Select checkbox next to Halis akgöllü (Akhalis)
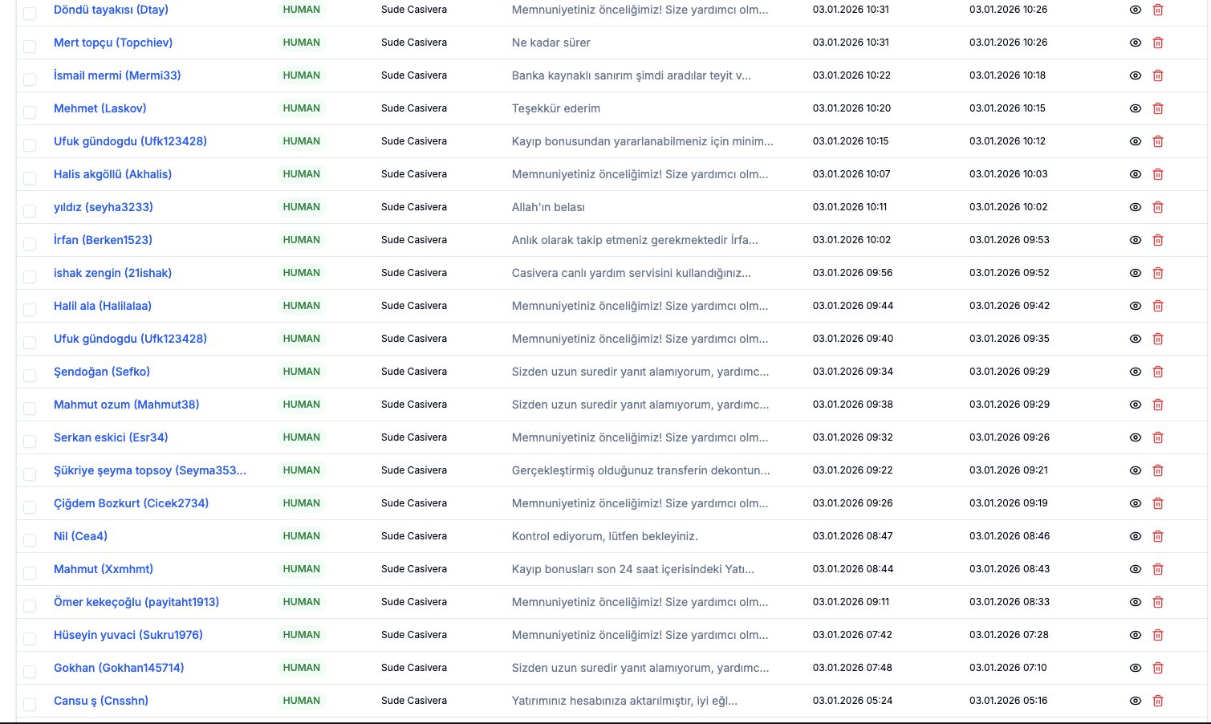The height and width of the screenshot is (724, 1211). (30, 177)
